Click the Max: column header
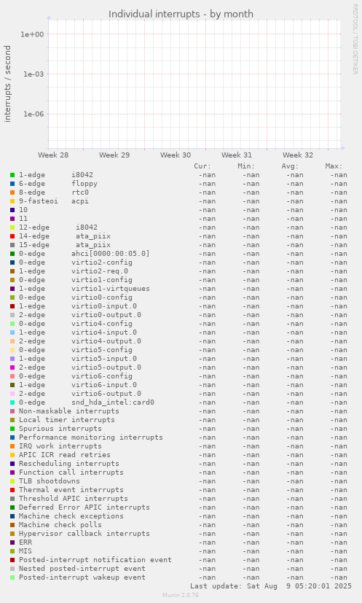Image resolution: width=362 pixels, height=603 pixels. tap(334, 166)
